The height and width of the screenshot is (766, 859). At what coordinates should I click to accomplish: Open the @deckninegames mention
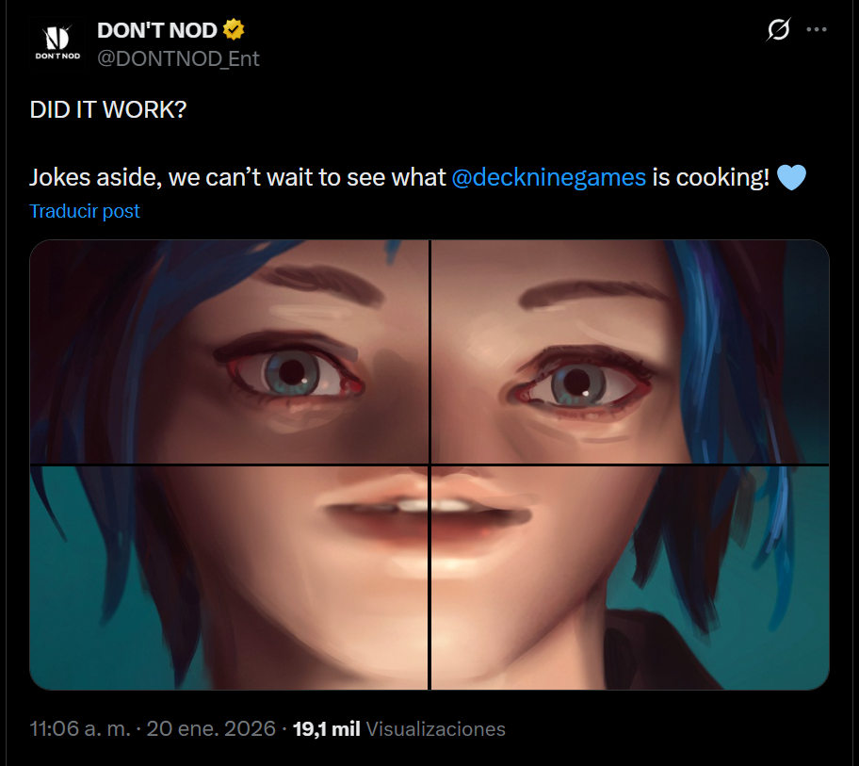click(549, 177)
